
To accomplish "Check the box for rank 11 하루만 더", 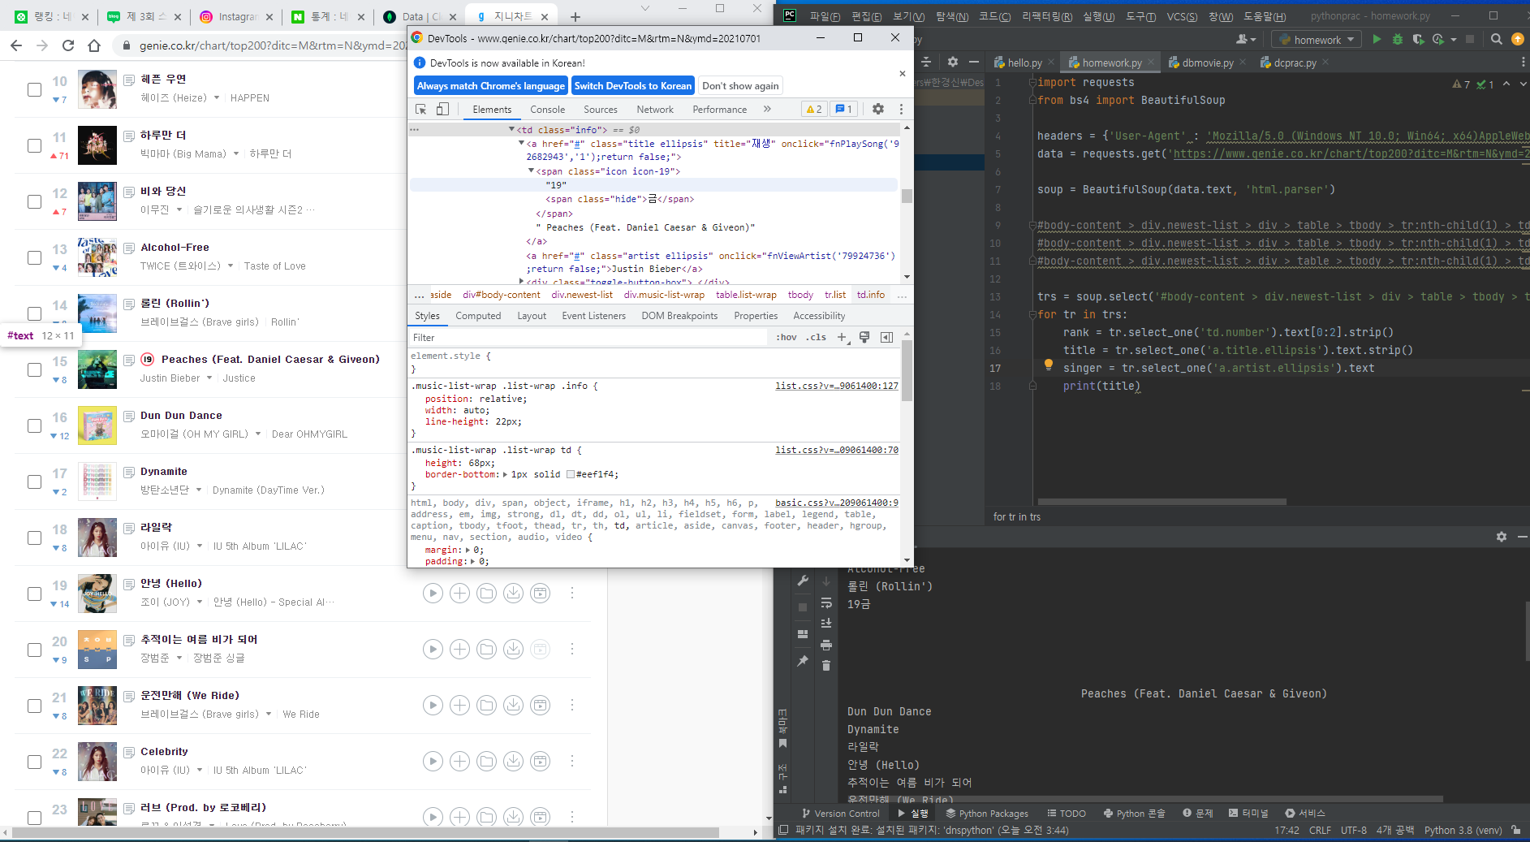I will coord(34,145).
